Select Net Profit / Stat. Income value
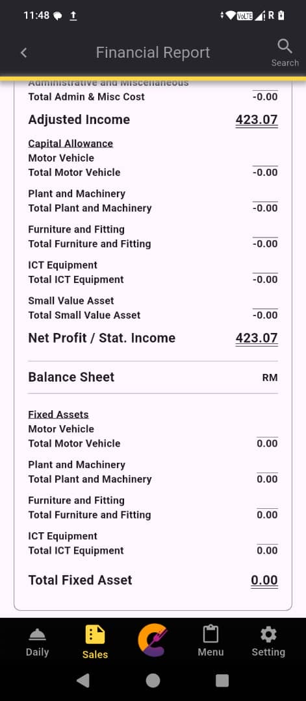 pyautogui.click(x=257, y=338)
